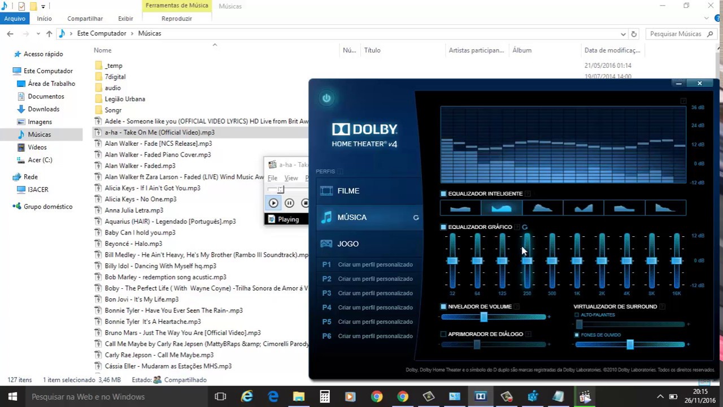This screenshot has width=723, height=407.
Task: Enable Alto-Falantes surround checkbox
Action: pos(577,315)
